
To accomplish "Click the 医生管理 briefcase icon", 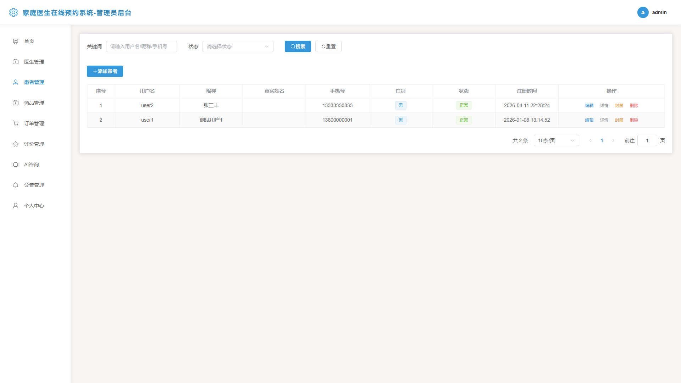I will [x=16, y=62].
